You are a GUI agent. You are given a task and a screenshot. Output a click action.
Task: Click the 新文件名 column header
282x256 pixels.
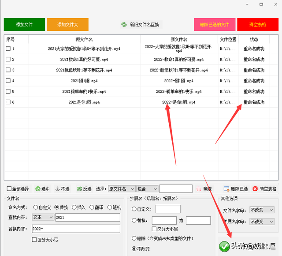pyautogui.click(x=179, y=39)
